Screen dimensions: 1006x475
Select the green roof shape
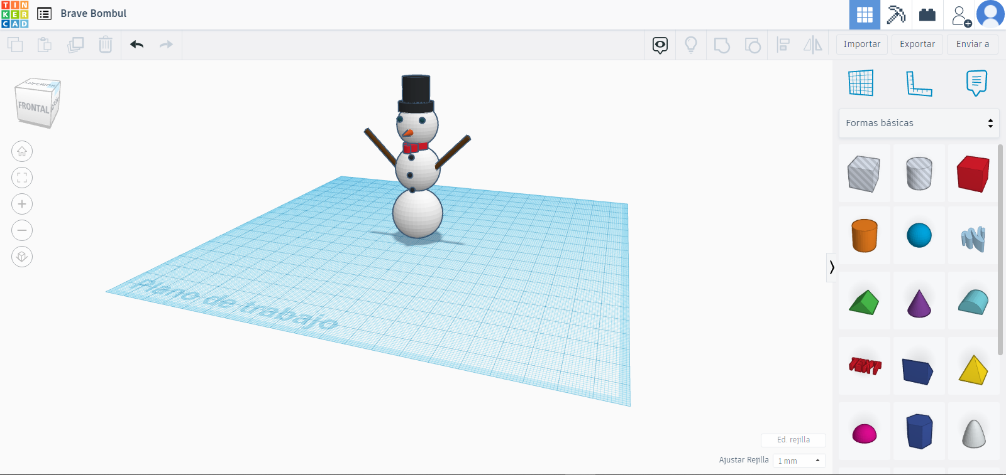(865, 302)
